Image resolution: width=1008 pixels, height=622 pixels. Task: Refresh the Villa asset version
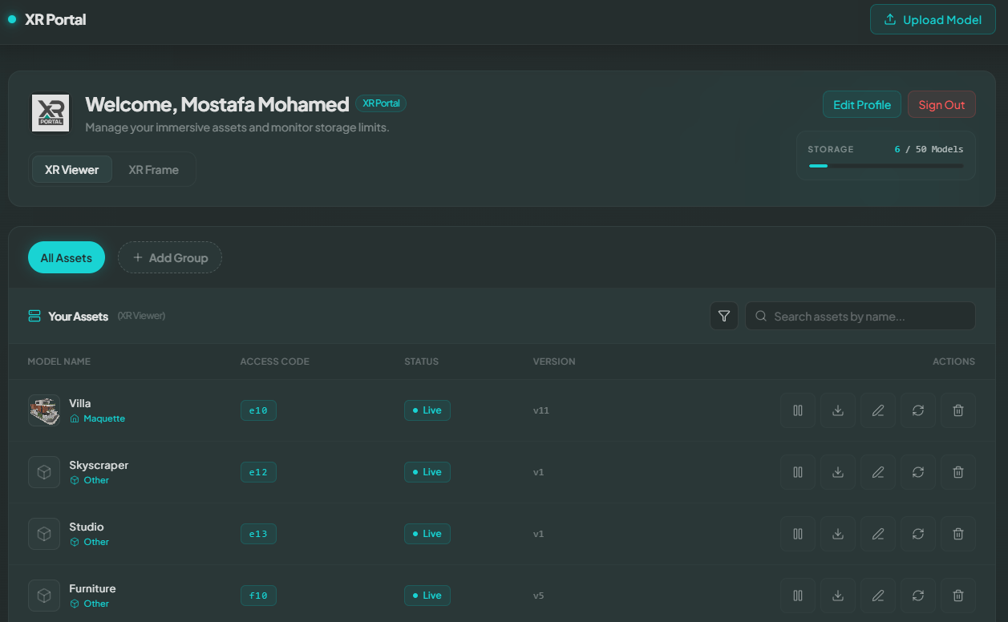click(x=918, y=410)
